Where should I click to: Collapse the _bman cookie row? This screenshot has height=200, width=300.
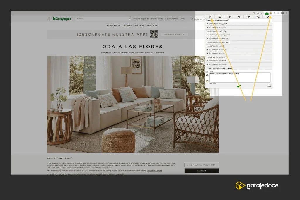tap(239, 68)
